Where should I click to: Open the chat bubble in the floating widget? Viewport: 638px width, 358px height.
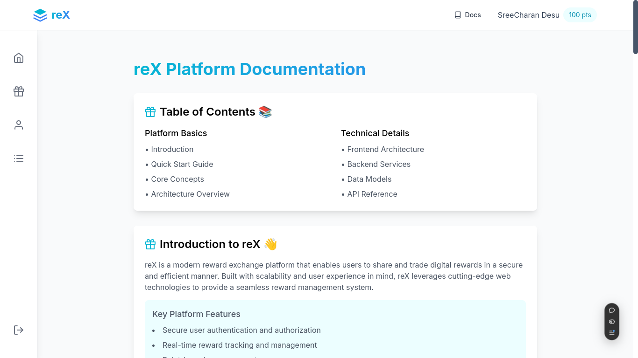[x=612, y=310]
